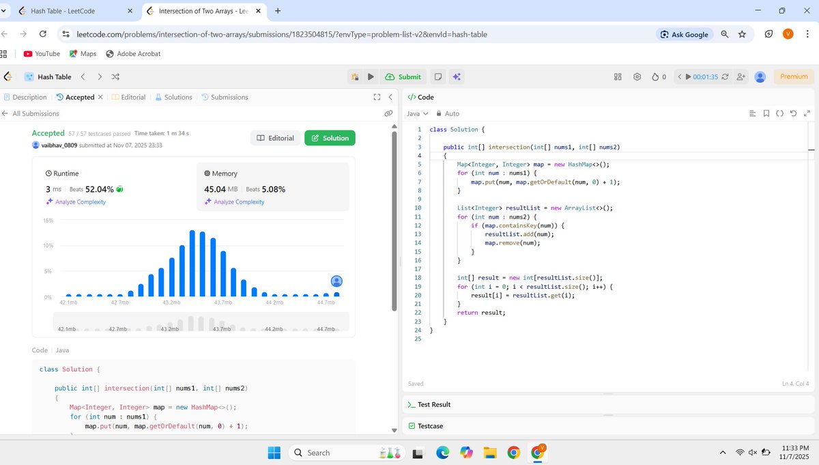
Task: Click the debugger icon beside Run
Action: click(x=355, y=77)
